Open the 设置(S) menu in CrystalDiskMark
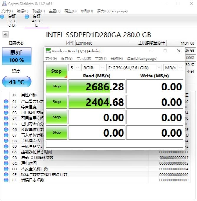 [x=66, y=59]
